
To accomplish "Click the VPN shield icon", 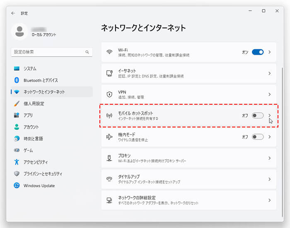I will pyautogui.click(x=109, y=94).
